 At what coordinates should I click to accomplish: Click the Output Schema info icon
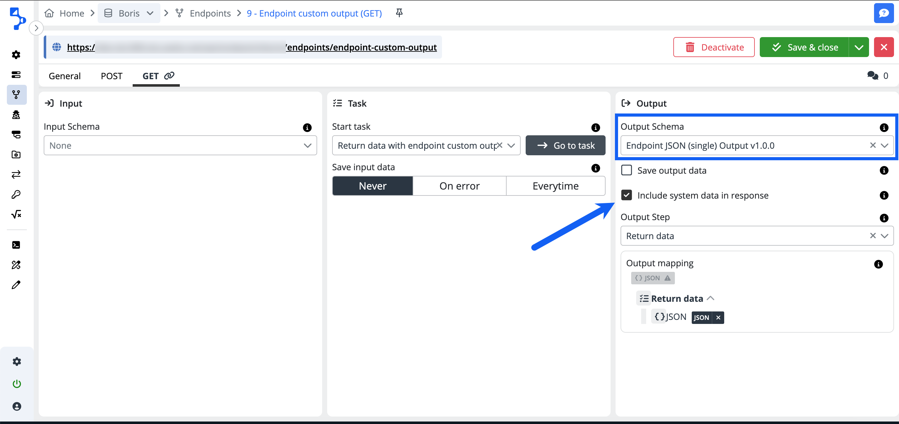(x=884, y=127)
